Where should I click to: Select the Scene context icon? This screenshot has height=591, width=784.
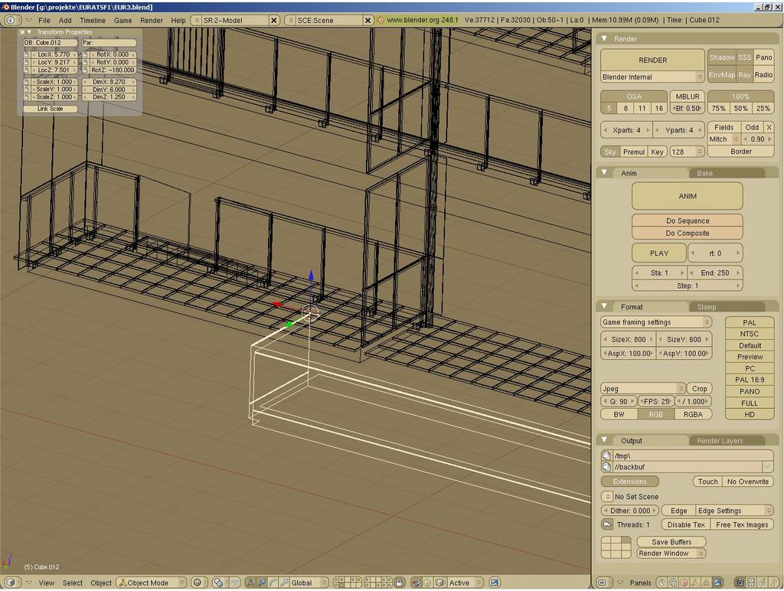pyautogui.click(x=717, y=583)
